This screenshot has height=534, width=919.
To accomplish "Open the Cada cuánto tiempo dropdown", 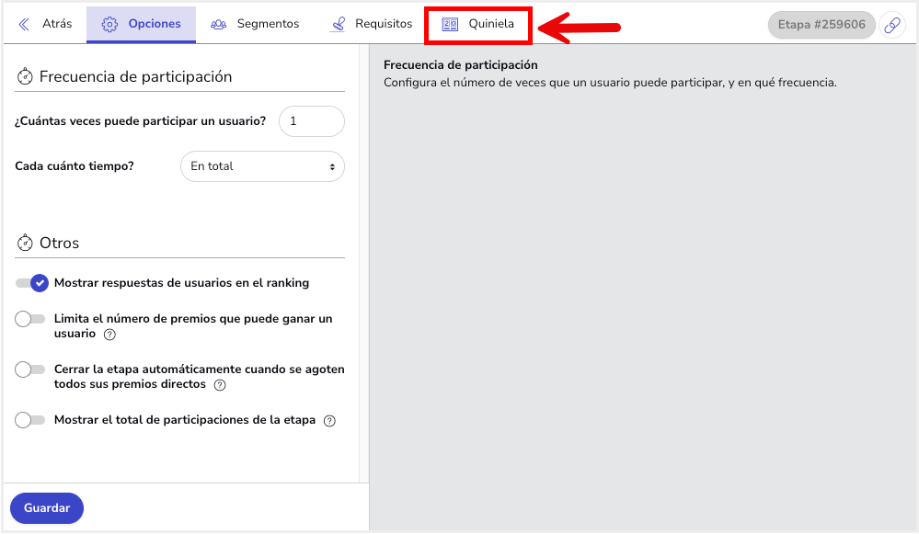I will (x=262, y=166).
